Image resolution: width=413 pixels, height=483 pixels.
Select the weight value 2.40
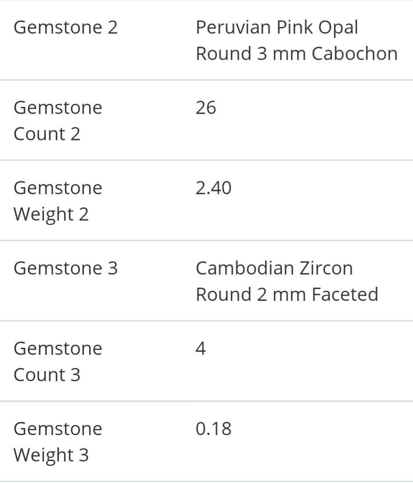(x=213, y=188)
